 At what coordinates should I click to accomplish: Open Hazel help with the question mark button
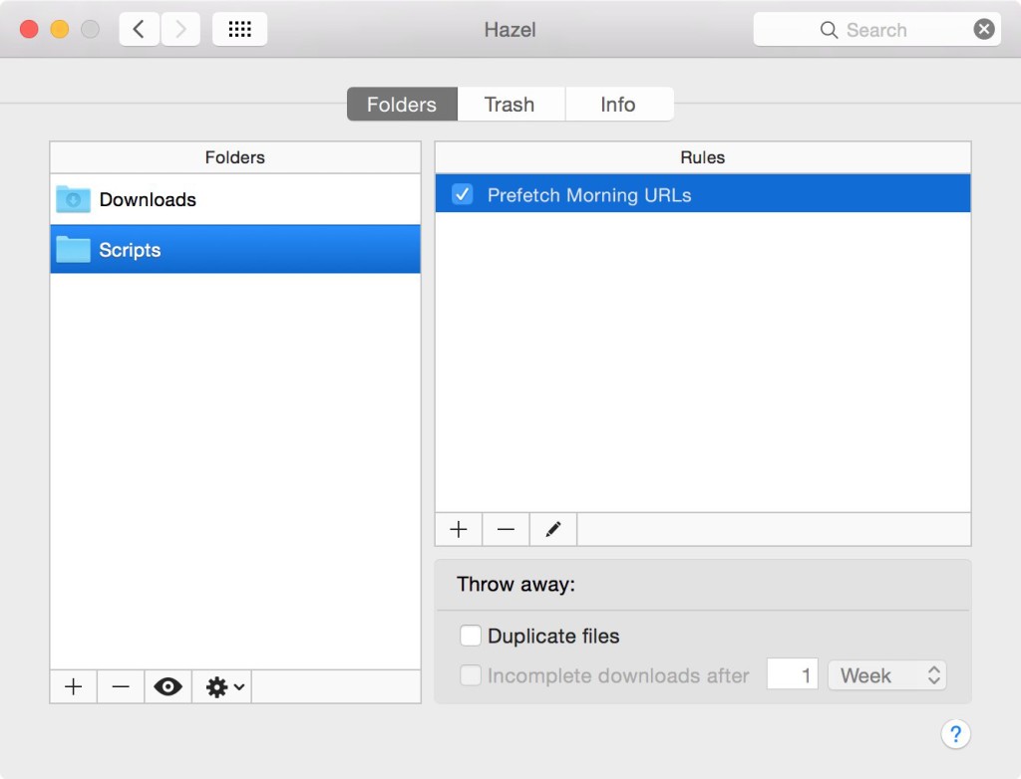(955, 734)
